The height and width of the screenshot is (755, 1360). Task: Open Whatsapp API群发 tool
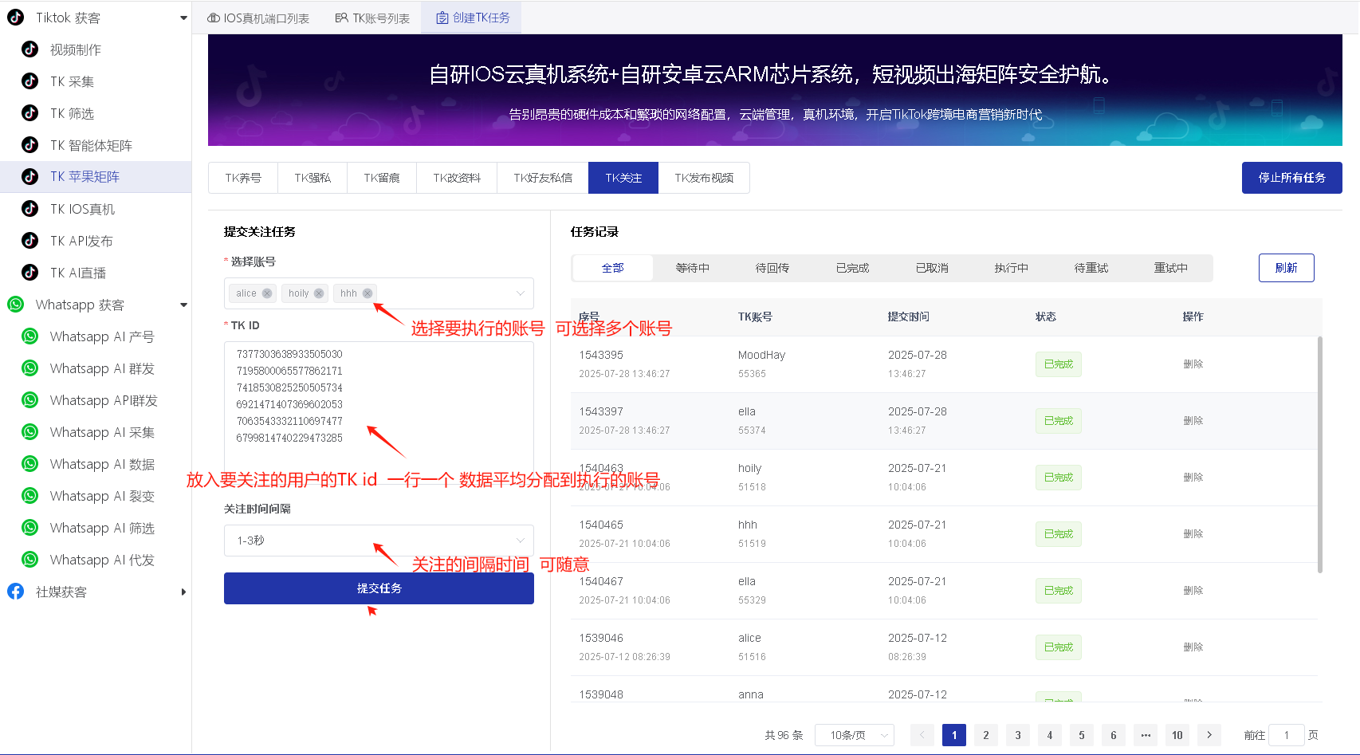101,399
